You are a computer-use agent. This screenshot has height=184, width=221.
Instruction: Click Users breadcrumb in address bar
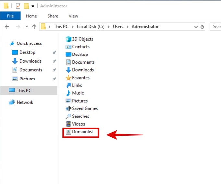(118, 27)
